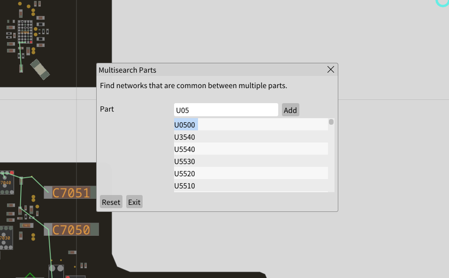
Task: Choose U0500 from the suggestion list
Action: (185, 125)
